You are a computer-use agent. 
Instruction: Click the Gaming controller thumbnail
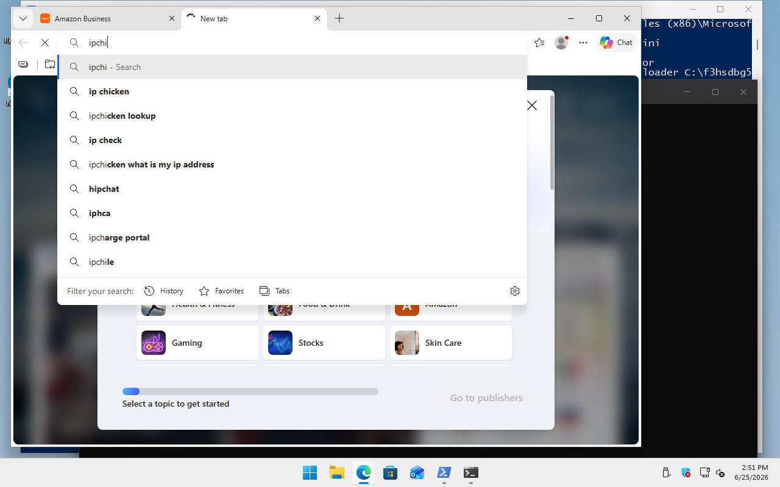(154, 343)
